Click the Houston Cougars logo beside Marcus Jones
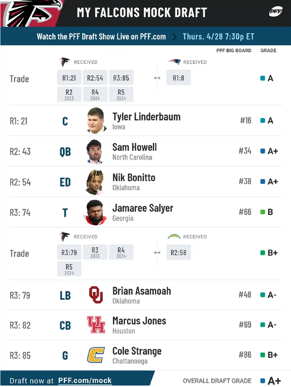291x387 pixels. [96, 325]
